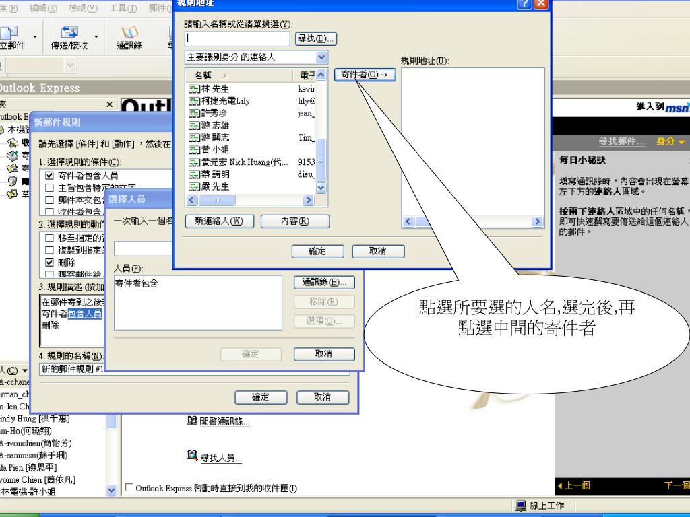Toggle 主旨包含特定的文字 condition checkbox
This screenshot has height=517, width=690.
[50, 188]
